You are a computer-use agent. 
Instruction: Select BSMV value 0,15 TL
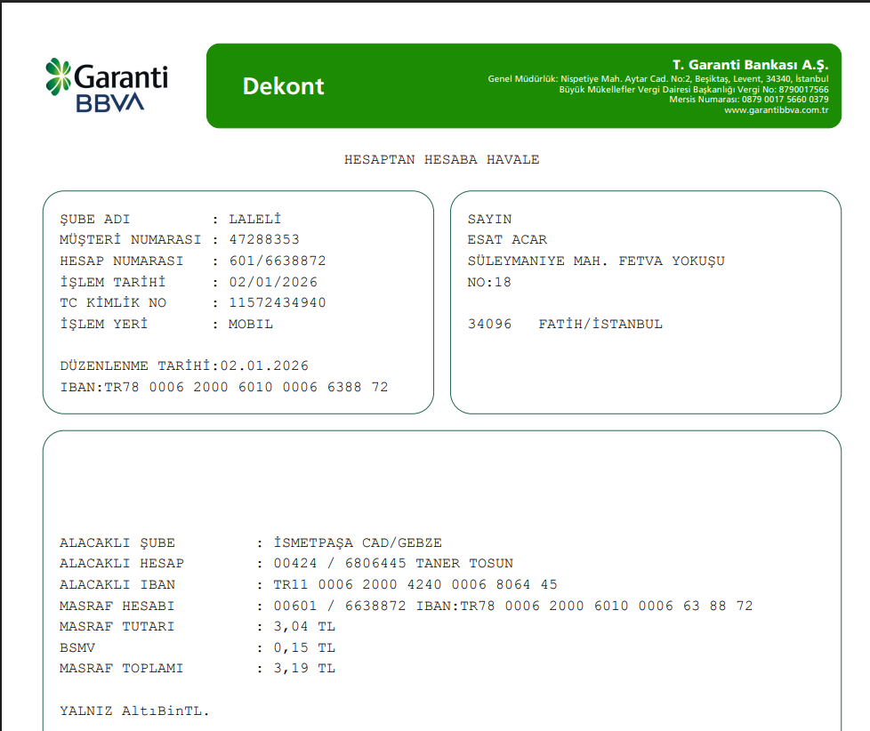(304, 647)
